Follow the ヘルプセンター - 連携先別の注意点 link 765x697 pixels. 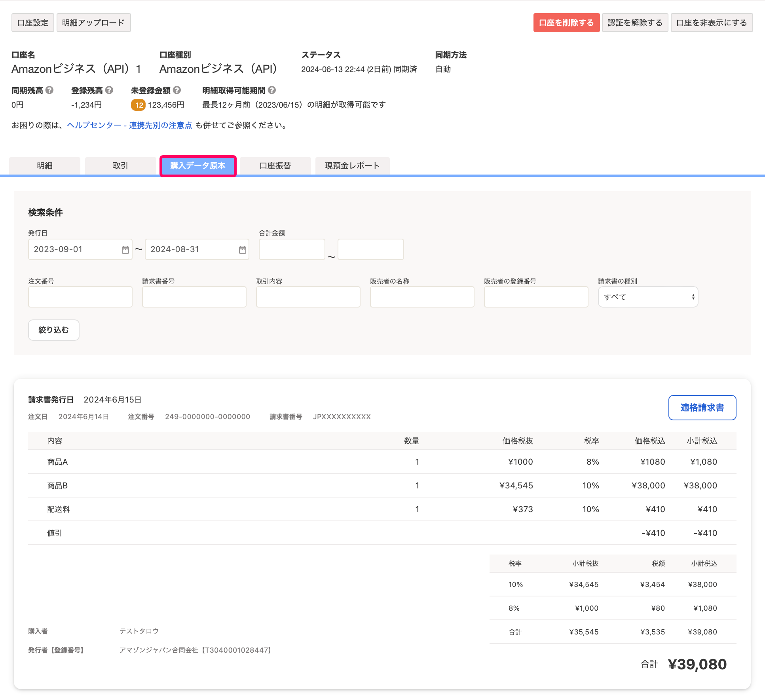point(129,125)
